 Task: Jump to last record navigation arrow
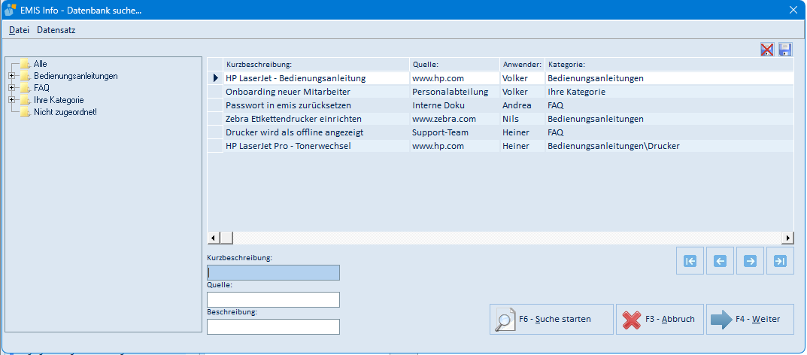click(780, 261)
